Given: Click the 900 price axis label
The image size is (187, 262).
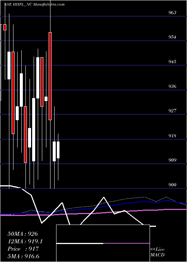Looking at the screenshot, I should [x=172, y=185].
